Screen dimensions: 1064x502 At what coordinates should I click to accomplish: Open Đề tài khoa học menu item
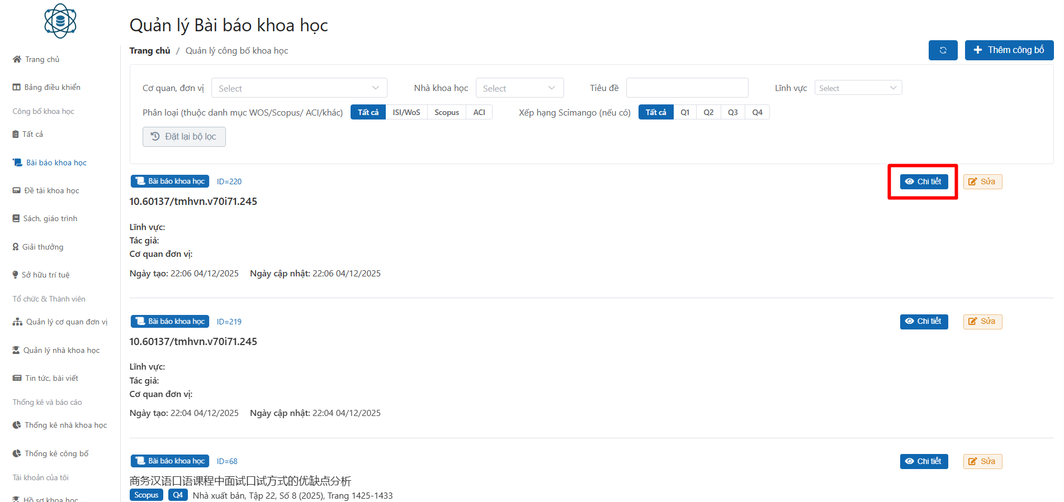(51, 190)
